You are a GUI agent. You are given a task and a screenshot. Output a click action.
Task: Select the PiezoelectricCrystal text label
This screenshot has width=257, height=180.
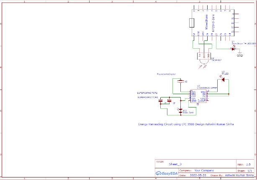pos(166,74)
